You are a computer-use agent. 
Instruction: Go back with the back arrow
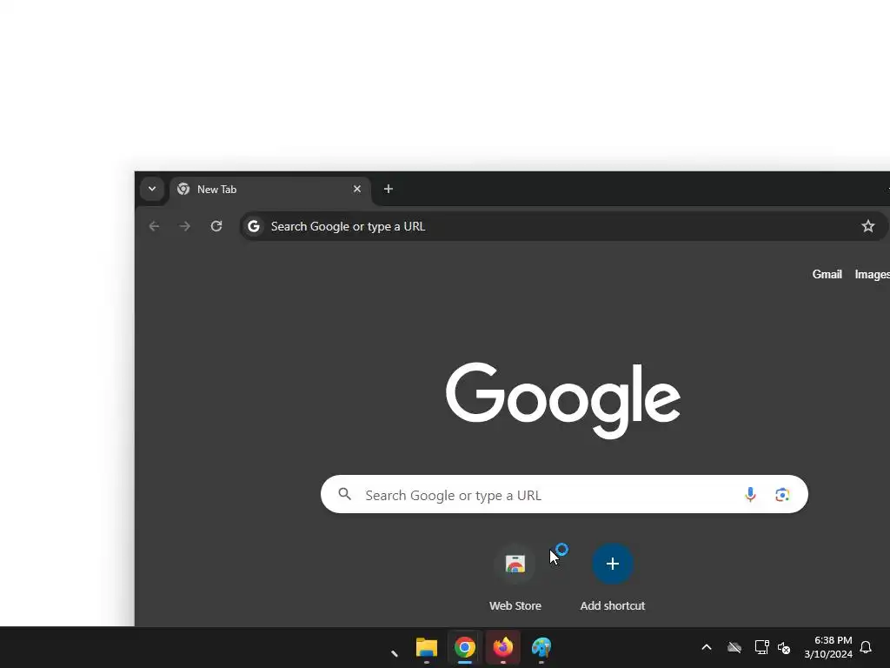coord(154,226)
